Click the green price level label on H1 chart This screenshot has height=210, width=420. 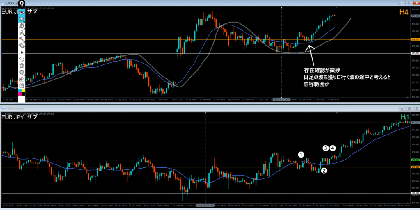(414, 160)
